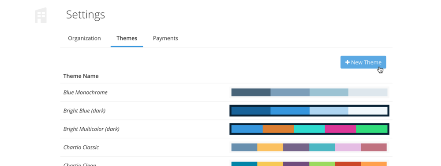Open the Bright Blue (dark) theme
The width and height of the screenshot is (441, 166).
[x=84, y=111]
